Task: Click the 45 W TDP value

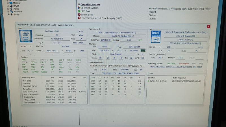Action: point(81,35)
